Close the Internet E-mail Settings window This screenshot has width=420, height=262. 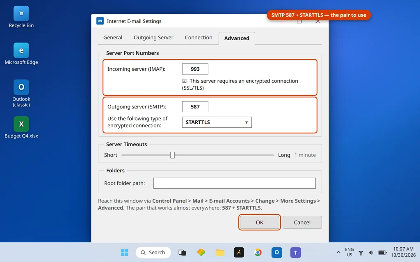click(x=317, y=21)
